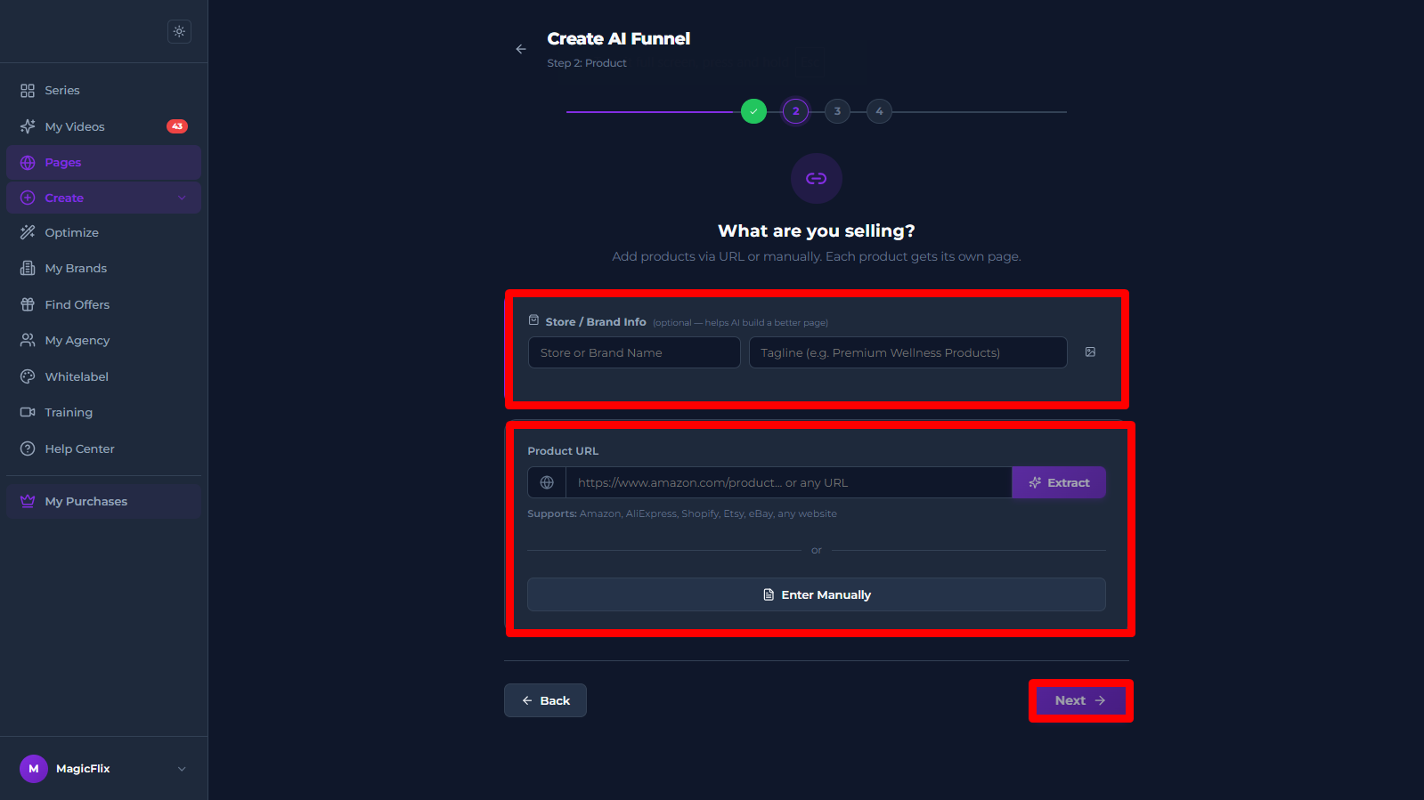The image size is (1424, 800).
Task: Click the back arrow beside Create AI Funnel
Action: tap(521, 49)
